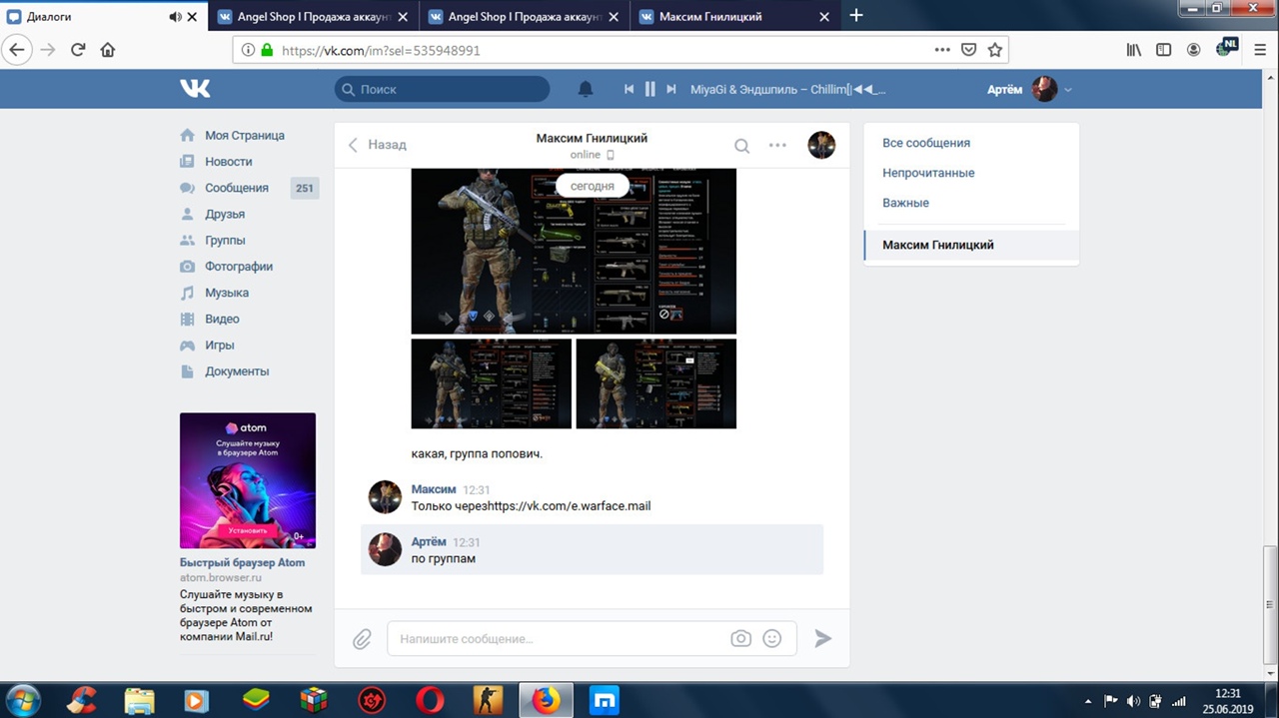Click the camera photo attach icon

[x=740, y=638]
